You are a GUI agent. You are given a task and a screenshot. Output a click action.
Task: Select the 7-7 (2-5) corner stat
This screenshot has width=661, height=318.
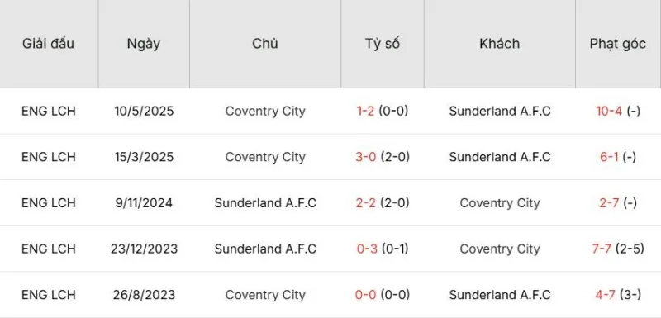click(x=618, y=249)
